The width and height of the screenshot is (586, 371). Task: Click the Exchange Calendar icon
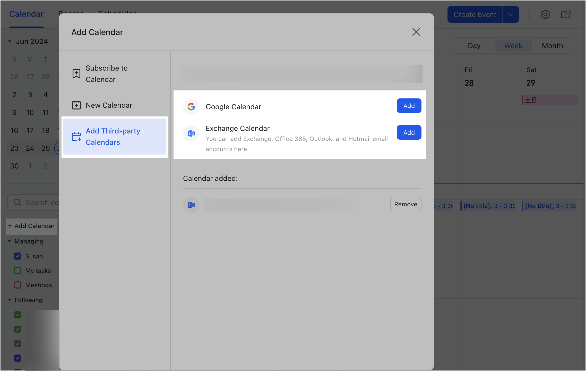pos(191,133)
